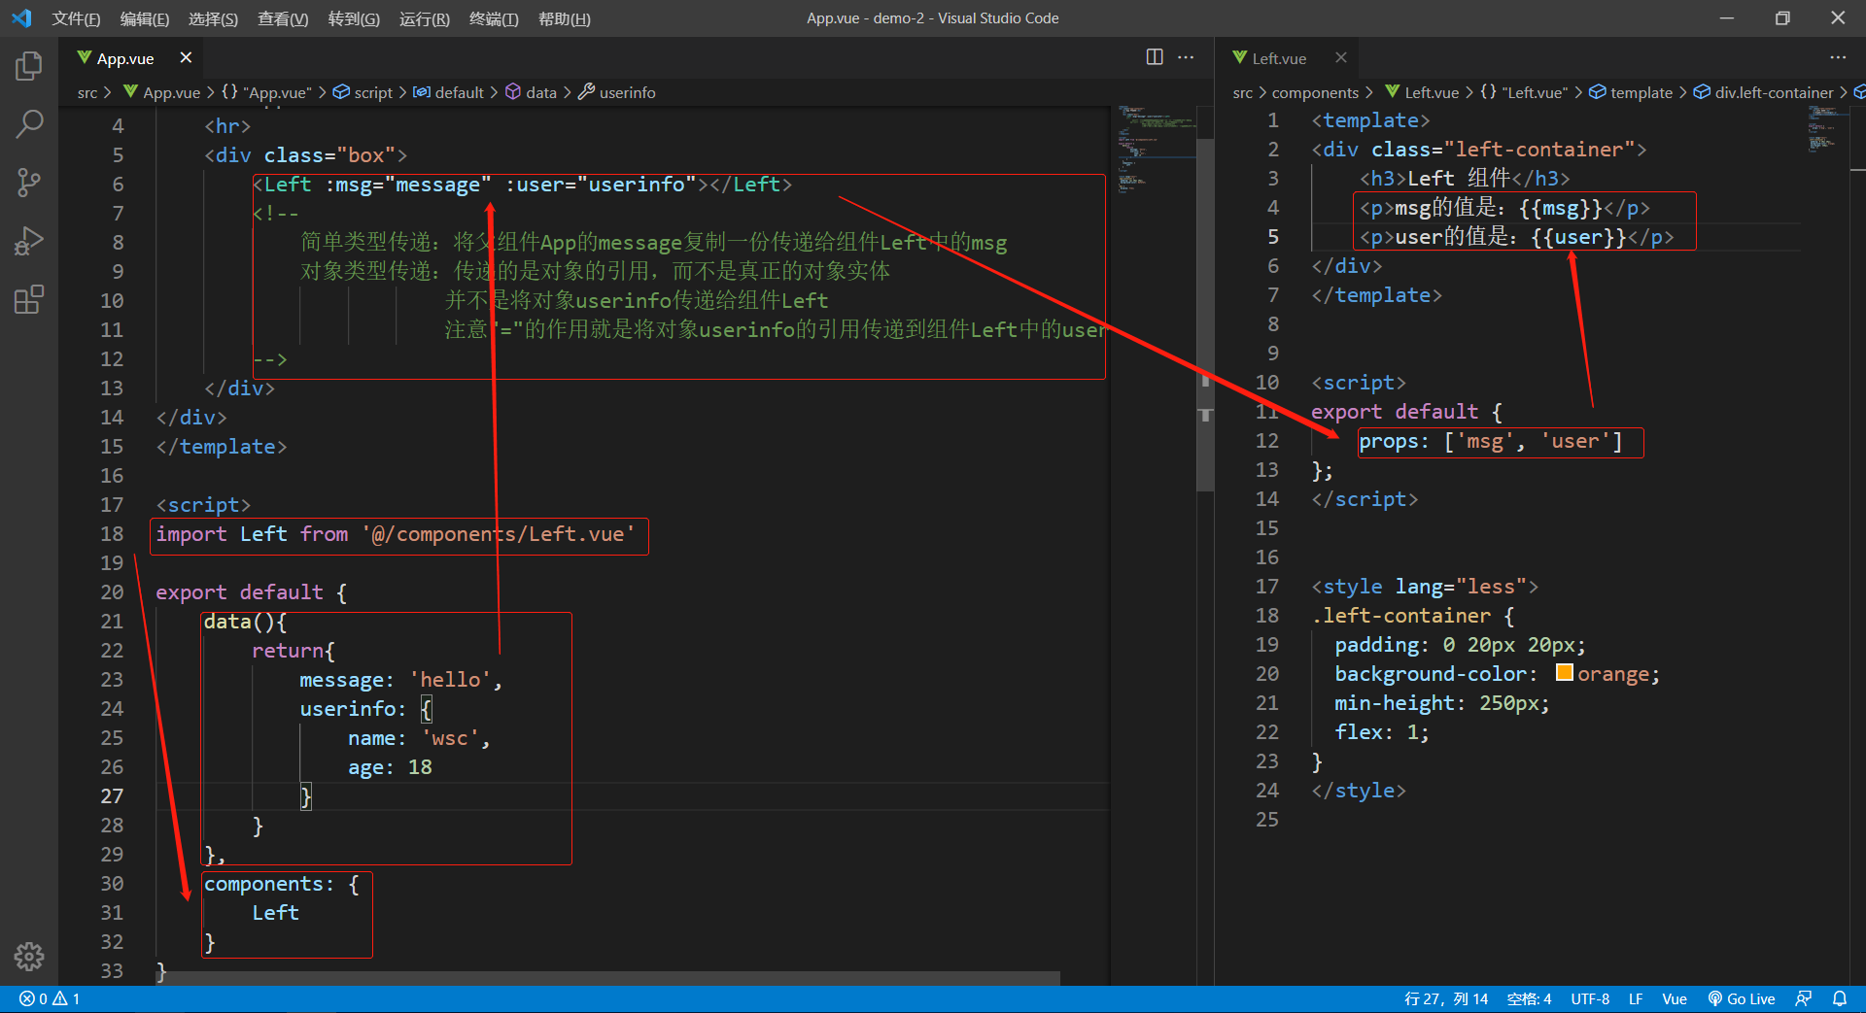1866x1013 pixels.
Task: Select data in App.vue breadcrumb
Action: click(x=532, y=92)
